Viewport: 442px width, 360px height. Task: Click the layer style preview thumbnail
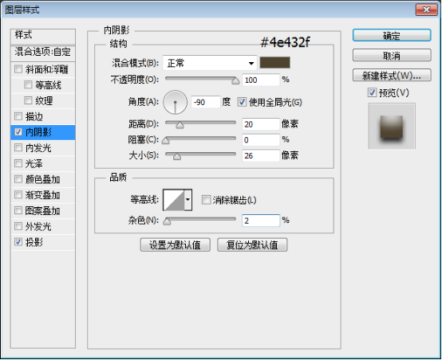coord(392,126)
